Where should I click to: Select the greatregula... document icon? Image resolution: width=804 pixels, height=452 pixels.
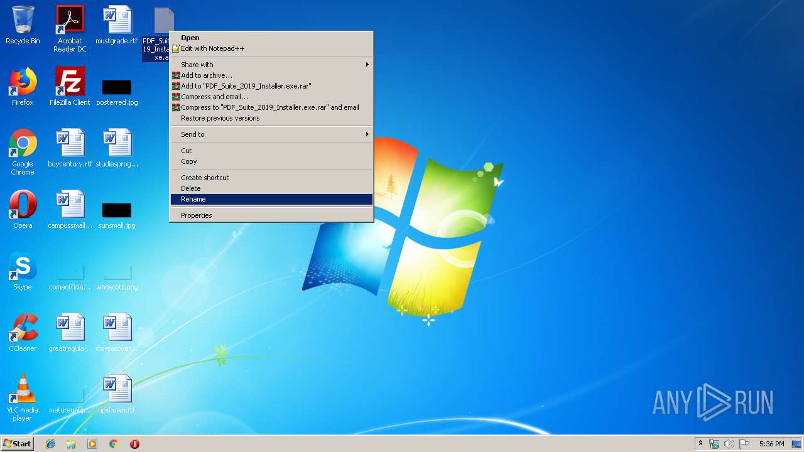click(70, 333)
